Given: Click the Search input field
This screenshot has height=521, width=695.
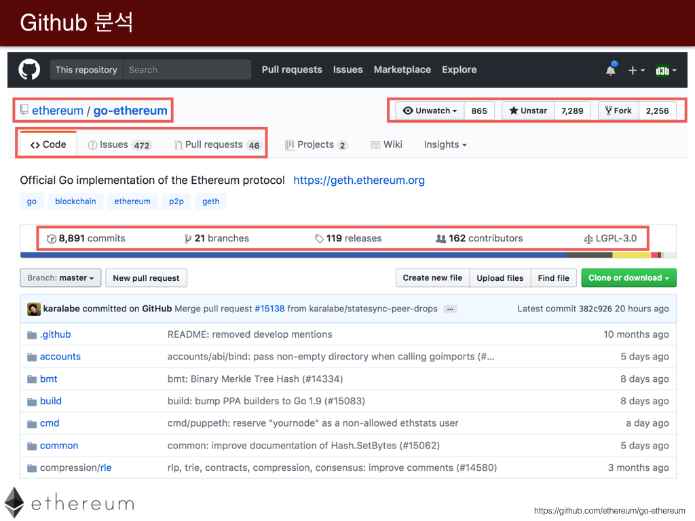Looking at the screenshot, I should [187, 70].
